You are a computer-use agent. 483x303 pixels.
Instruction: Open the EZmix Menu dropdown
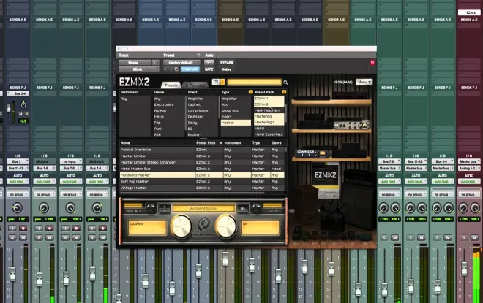tap(364, 82)
